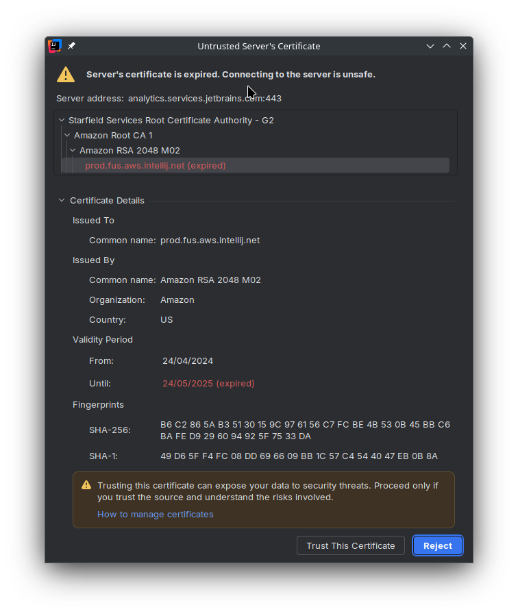This screenshot has width=518, height=616.
Task: Collapse the Amazon RSA 2048 M02 node
Action: click(x=73, y=151)
